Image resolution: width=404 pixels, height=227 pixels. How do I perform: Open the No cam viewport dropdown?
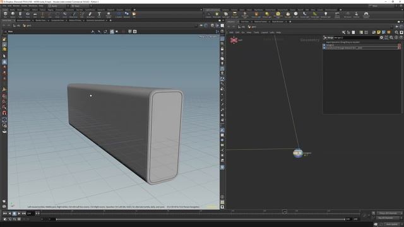[x=213, y=37]
